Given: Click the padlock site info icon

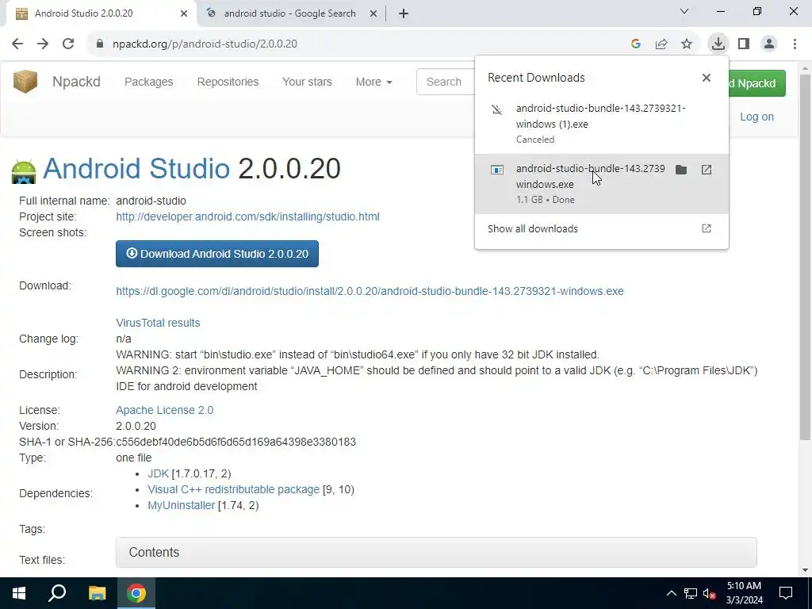Looking at the screenshot, I should click(100, 44).
